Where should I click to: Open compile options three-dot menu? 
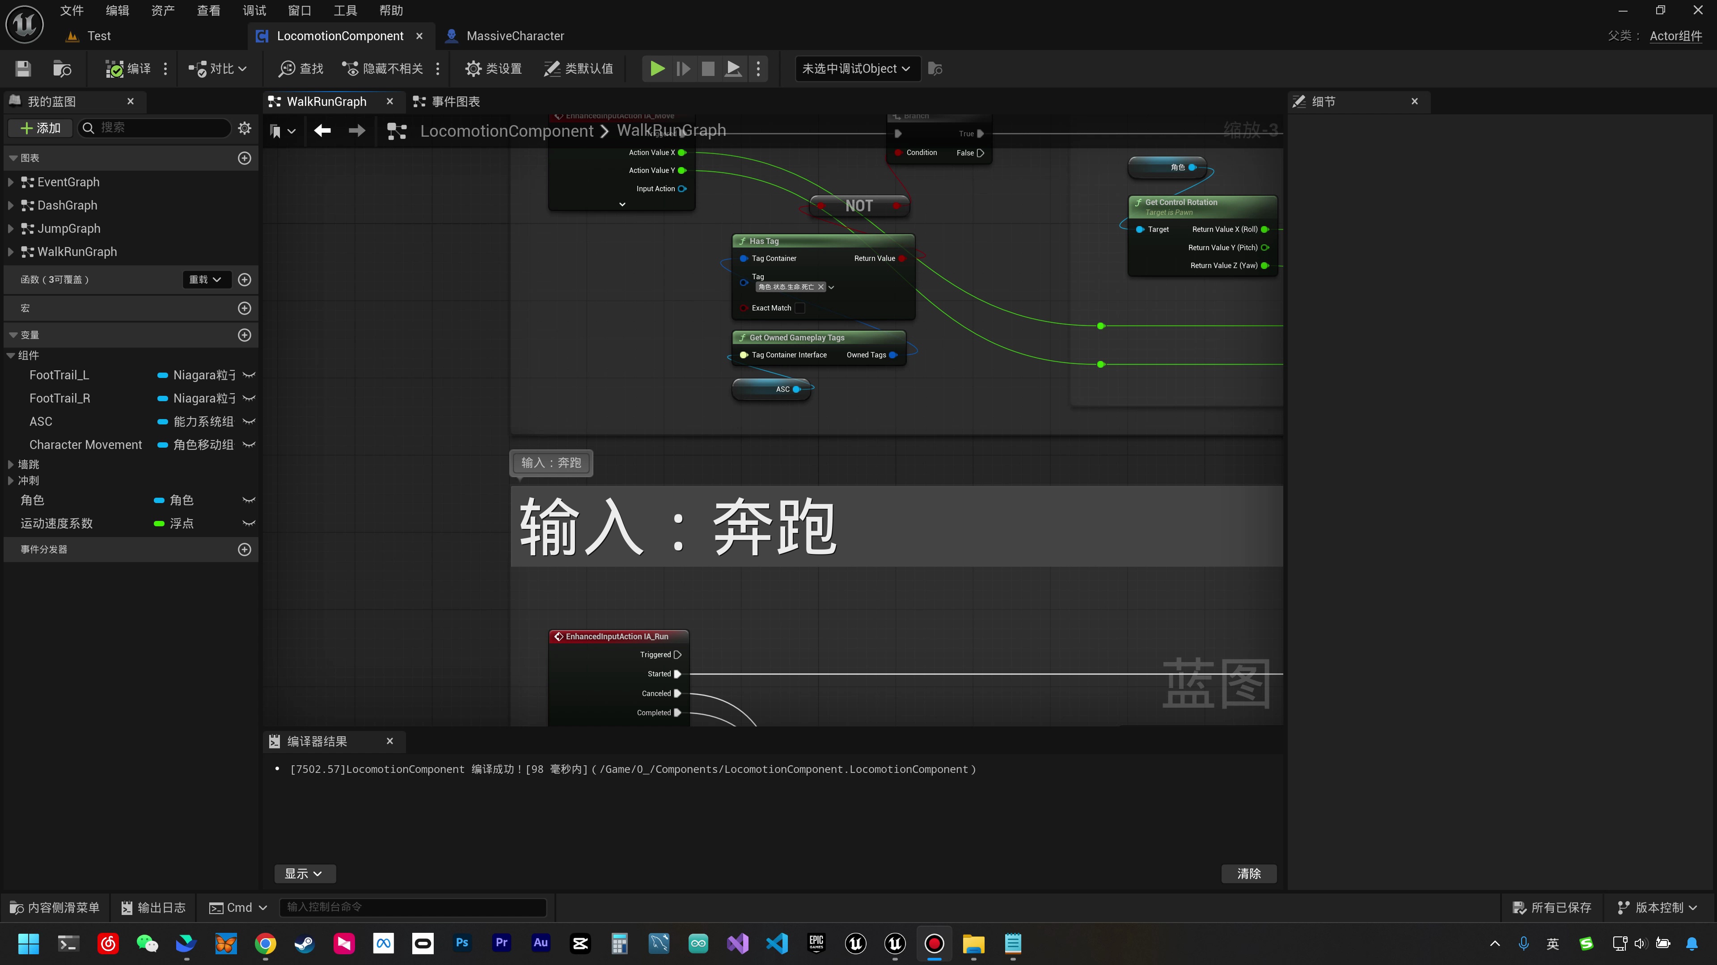click(x=165, y=69)
